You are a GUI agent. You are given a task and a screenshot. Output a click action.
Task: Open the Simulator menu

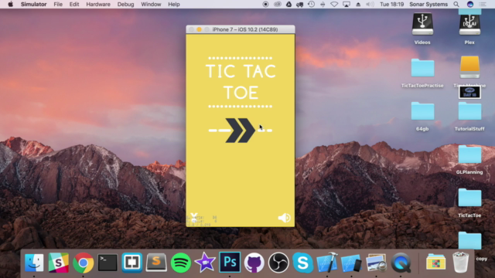point(33,4)
